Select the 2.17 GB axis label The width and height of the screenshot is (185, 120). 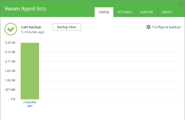(10, 61)
